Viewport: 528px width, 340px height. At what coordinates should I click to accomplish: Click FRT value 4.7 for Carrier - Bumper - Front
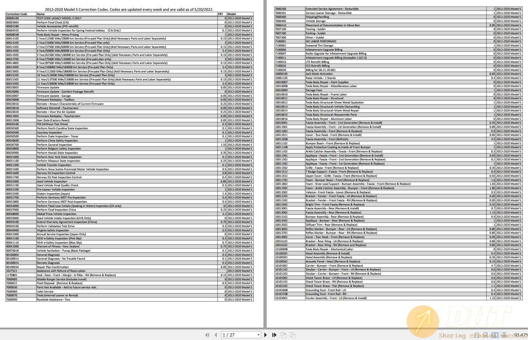pyautogui.click(x=493, y=266)
